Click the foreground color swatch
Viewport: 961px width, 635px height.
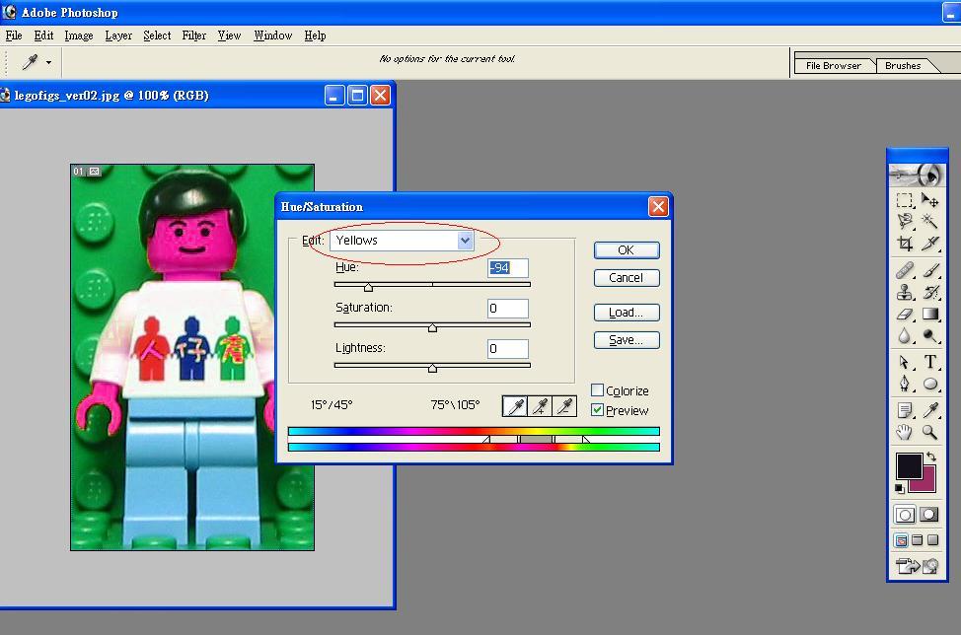pos(909,465)
